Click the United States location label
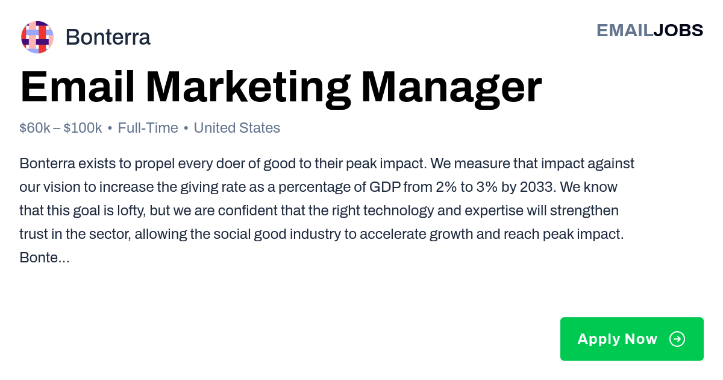Screen dimensions: 723x380 point(237,128)
